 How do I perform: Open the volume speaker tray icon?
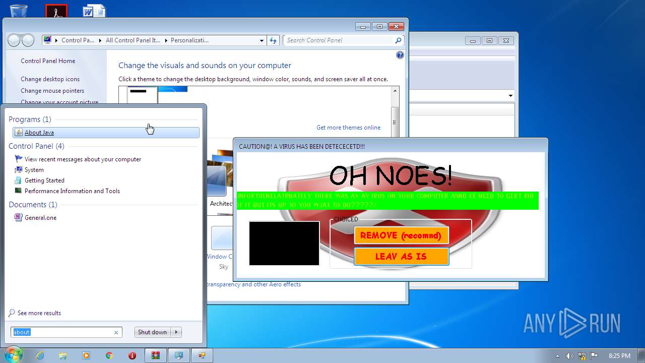pyautogui.click(x=570, y=355)
